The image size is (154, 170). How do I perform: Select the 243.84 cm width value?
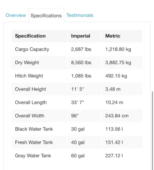click(117, 116)
